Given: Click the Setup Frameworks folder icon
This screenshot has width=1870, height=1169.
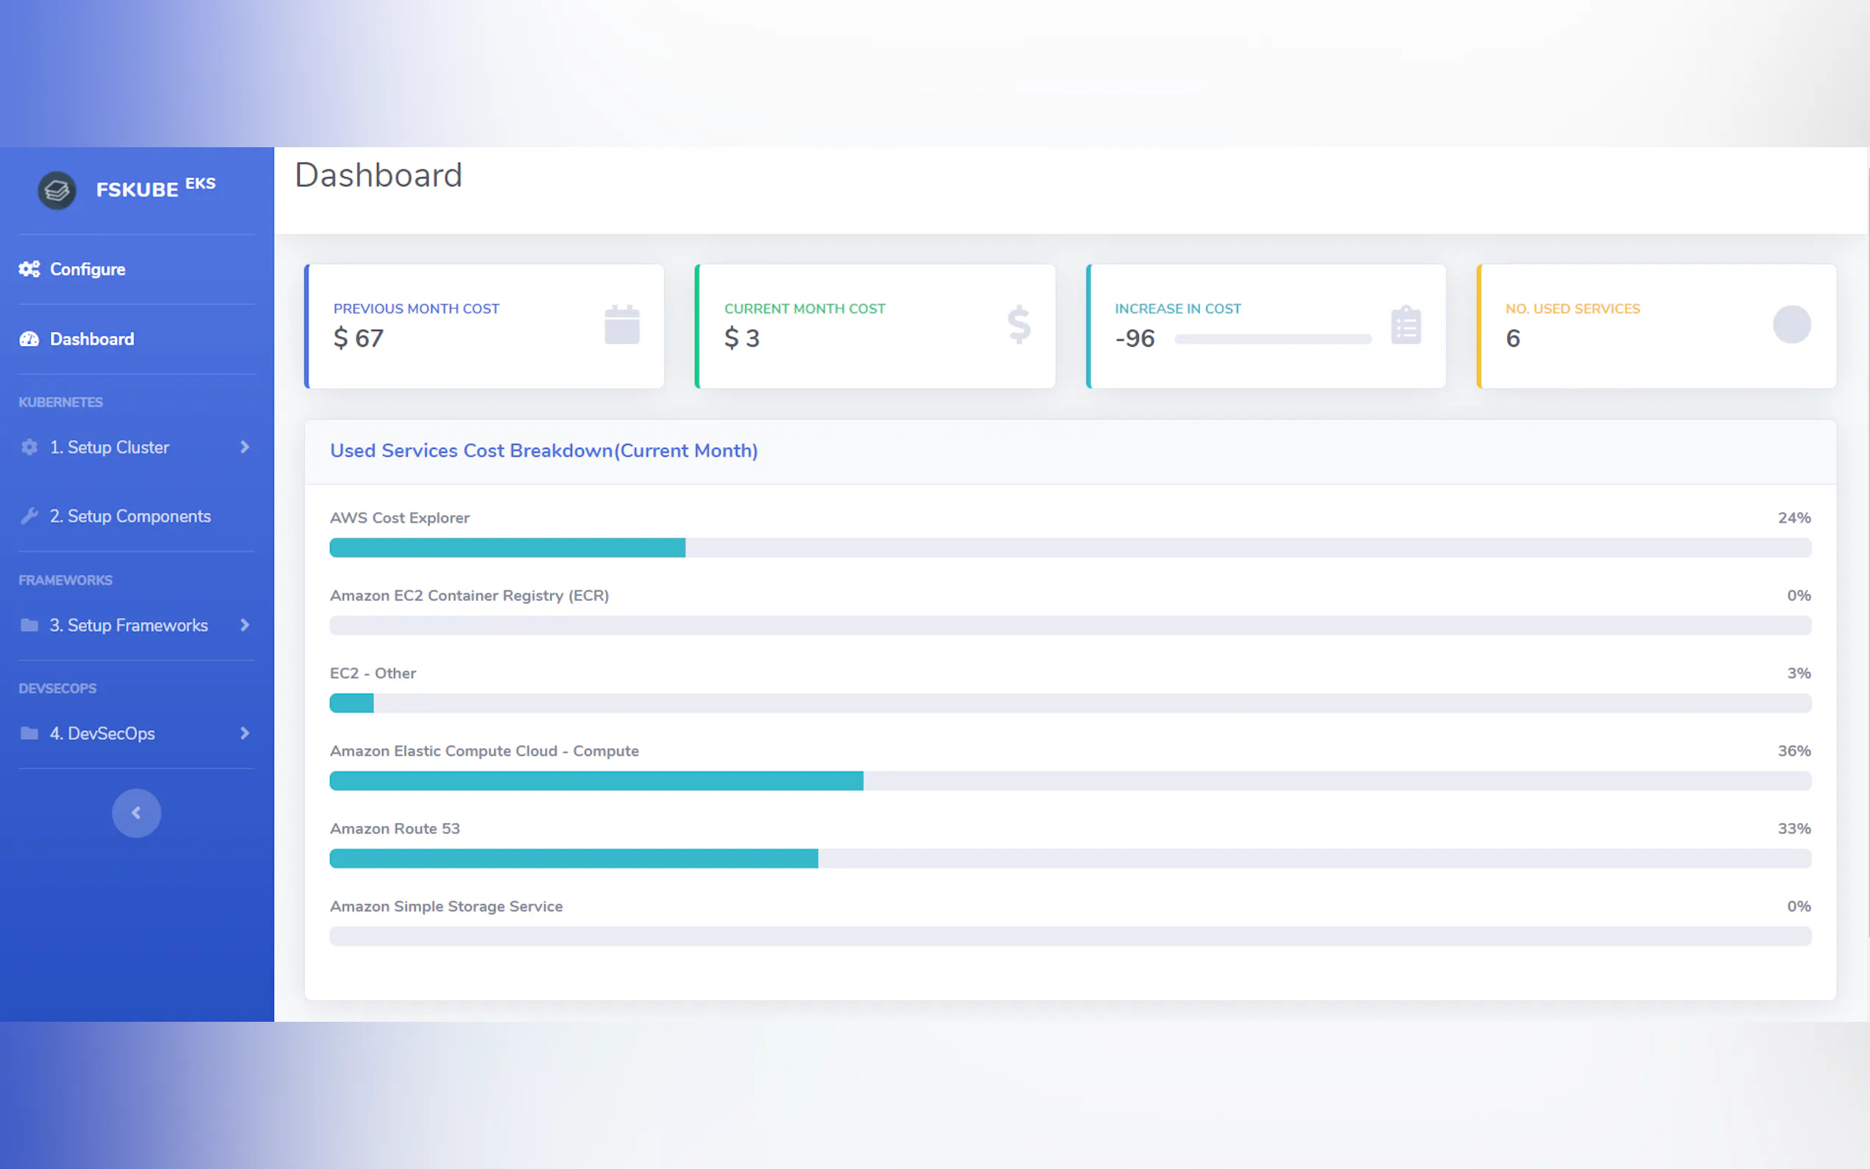Looking at the screenshot, I should (x=29, y=625).
